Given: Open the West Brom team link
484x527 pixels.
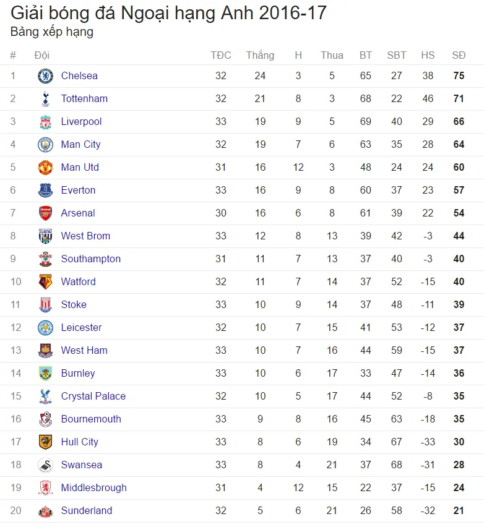Looking at the screenshot, I should point(85,236).
